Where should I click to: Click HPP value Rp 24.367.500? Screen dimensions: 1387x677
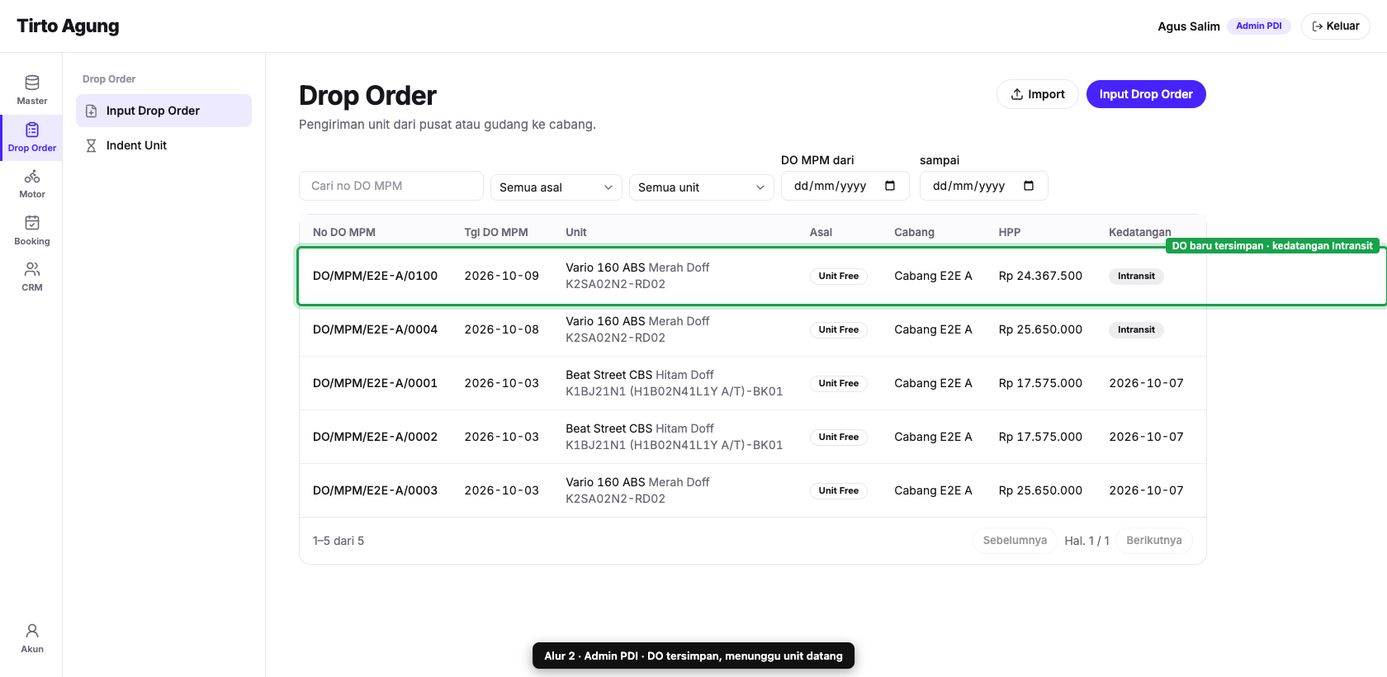pyautogui.click(x=1040, y=276)
